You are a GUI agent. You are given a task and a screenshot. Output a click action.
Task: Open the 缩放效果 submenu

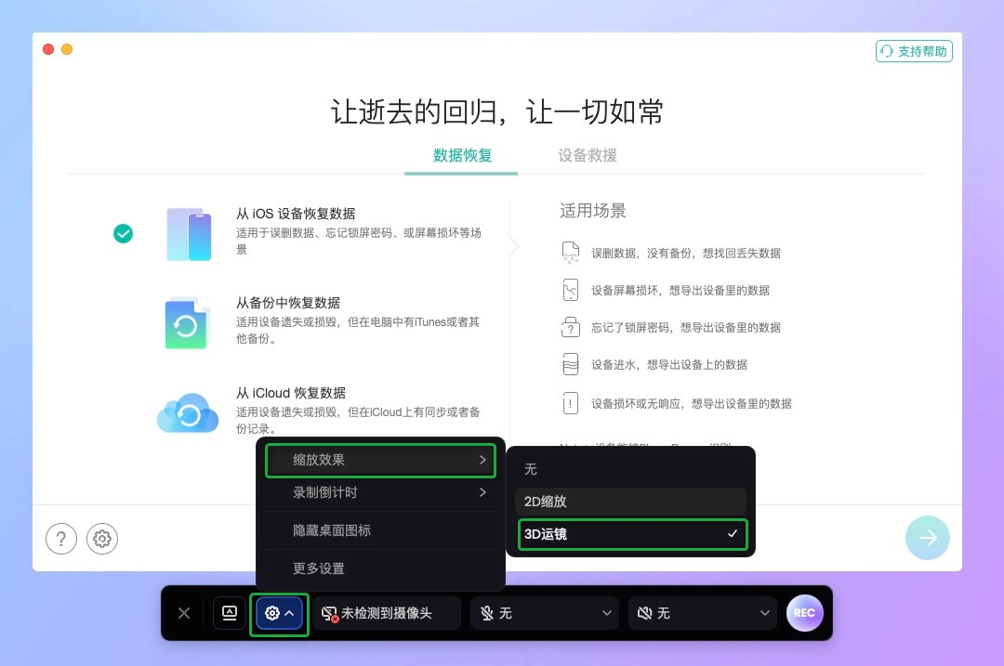coord(380,460)
